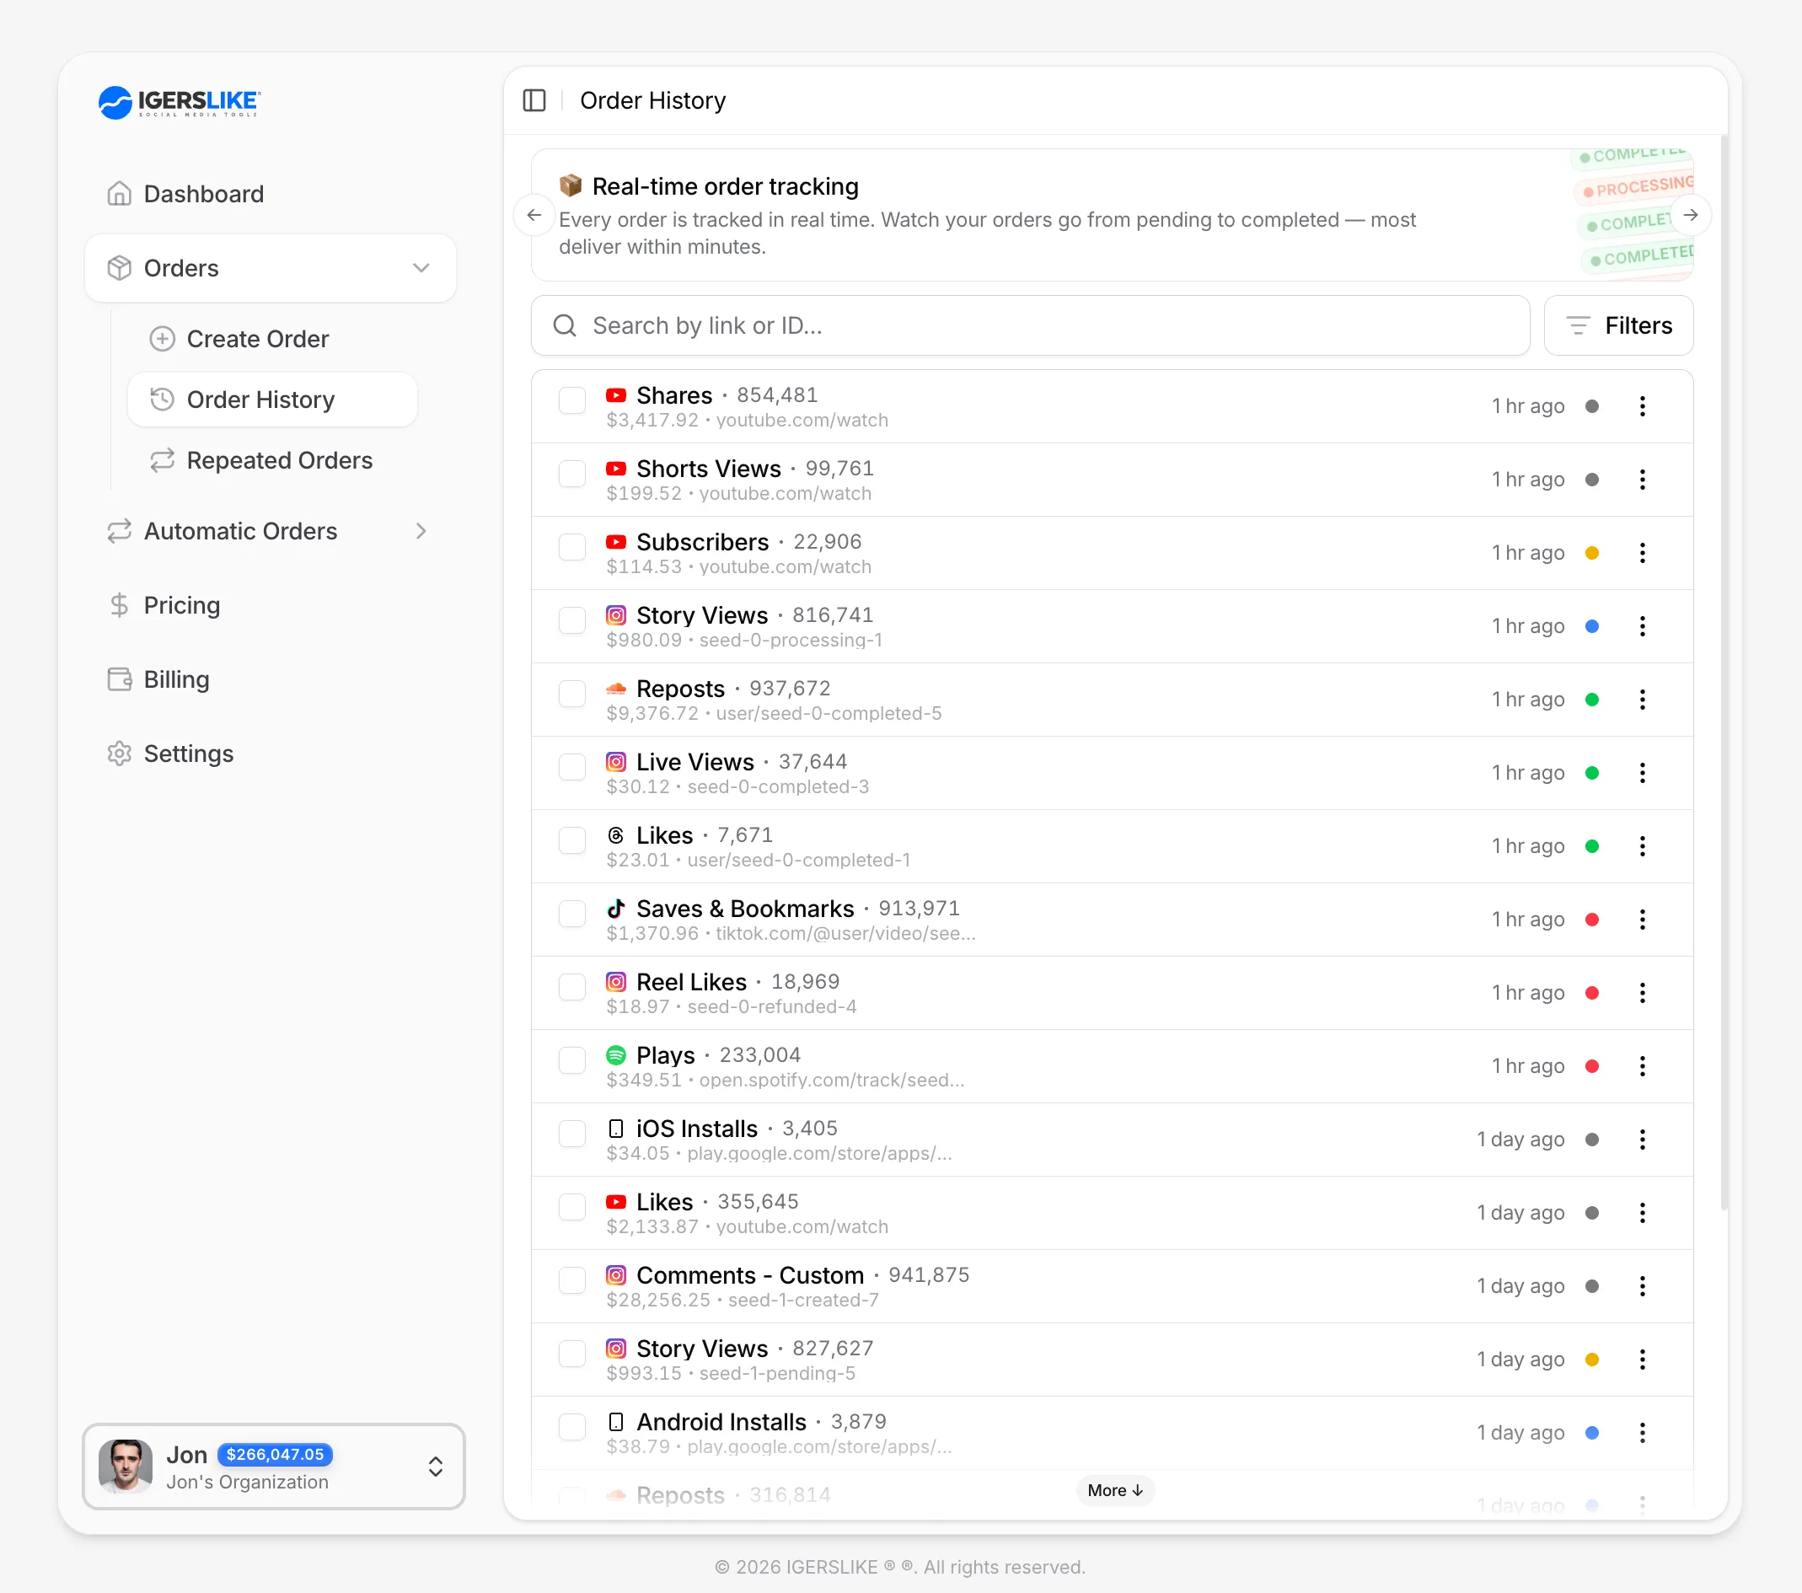Open the three-dot menu for Shorts Views order
Screen dimensions: 1802x1593
click(x=1642, y=480)
